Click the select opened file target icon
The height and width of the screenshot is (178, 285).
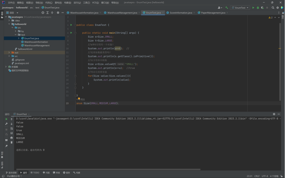(x=43, y=13)
